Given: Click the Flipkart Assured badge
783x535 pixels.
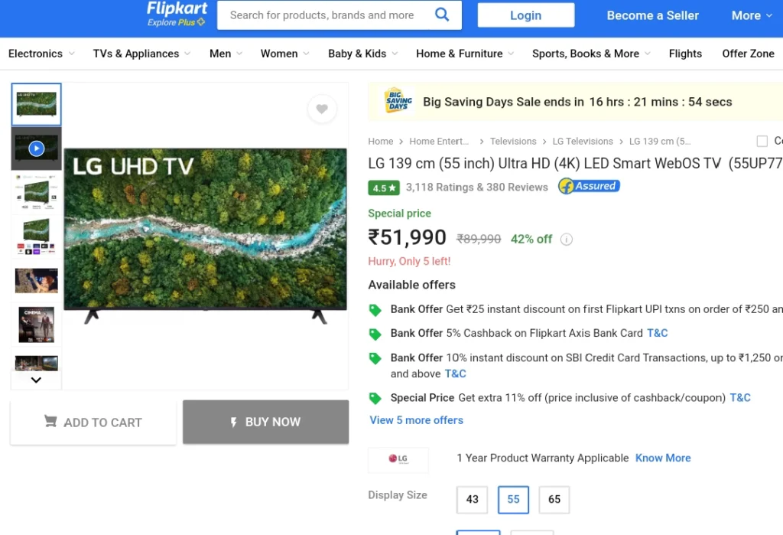Looking at the screenshot, I should pyautogui.click(x=590, y=186).
